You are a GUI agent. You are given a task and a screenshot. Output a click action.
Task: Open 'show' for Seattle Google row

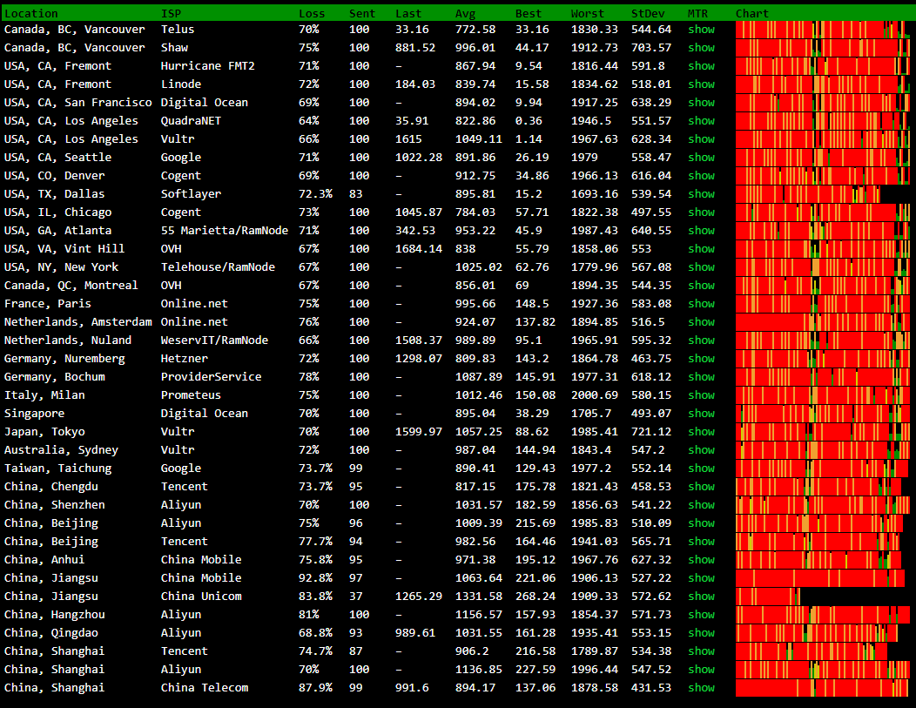pyautogui.click(x=701, y=157)
